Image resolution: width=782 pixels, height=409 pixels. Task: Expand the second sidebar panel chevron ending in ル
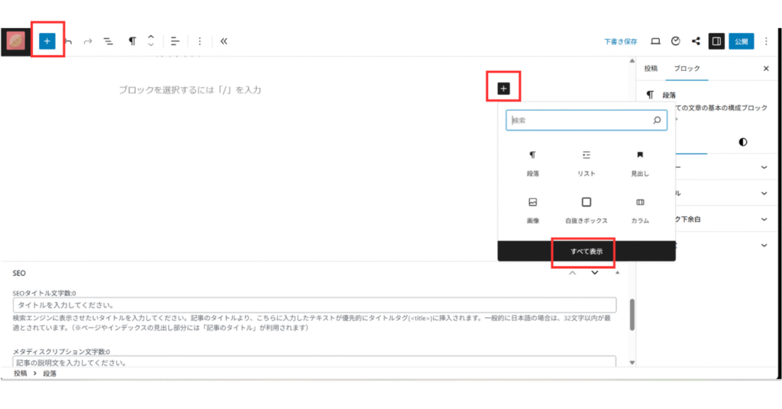pyautogui.click(x=764, y=193)
